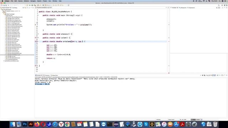This screenshot has height=128, width=228.
Task: Click the New toolbar icon
Action: 1,5
